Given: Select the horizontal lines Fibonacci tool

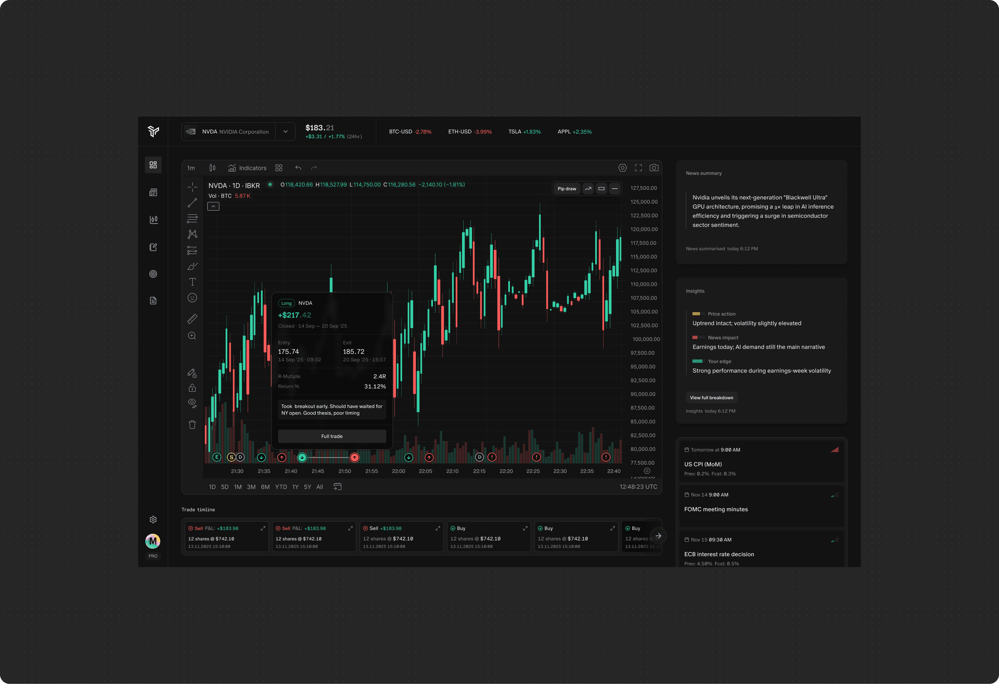Looking at the screenshot, I should coord(193,219).
